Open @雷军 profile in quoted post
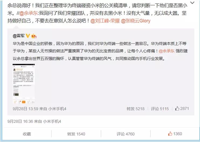200x142 pixels. tap(19, 36)
